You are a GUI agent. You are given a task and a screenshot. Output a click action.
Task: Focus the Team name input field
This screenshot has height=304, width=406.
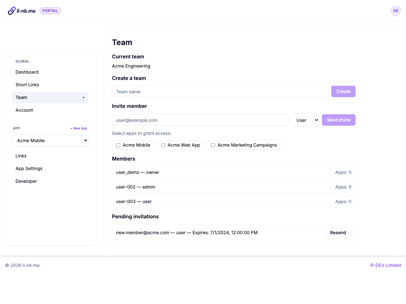(x=220, y=92)
